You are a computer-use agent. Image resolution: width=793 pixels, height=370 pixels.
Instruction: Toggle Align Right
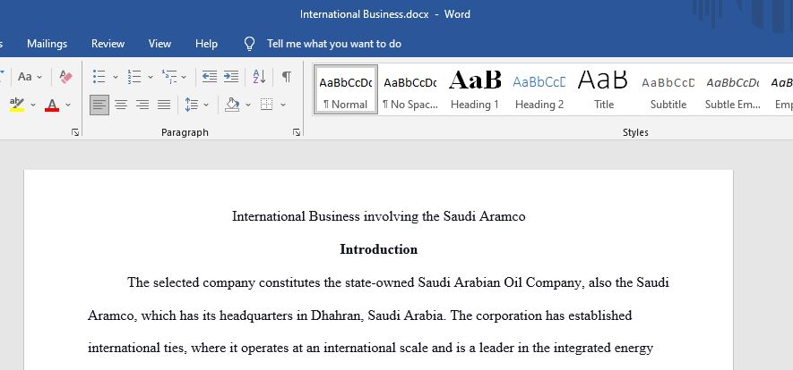[x=142, y=105]
